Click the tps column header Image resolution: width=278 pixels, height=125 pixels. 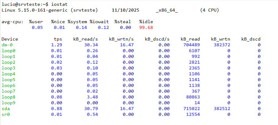pos(58,39)
